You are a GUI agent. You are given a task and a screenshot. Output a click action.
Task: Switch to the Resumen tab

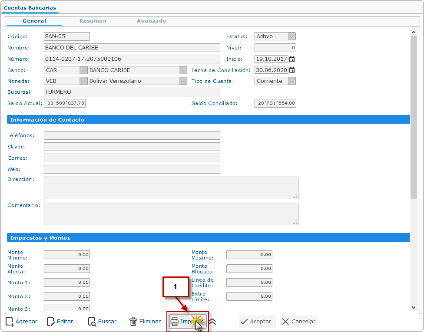93,21
